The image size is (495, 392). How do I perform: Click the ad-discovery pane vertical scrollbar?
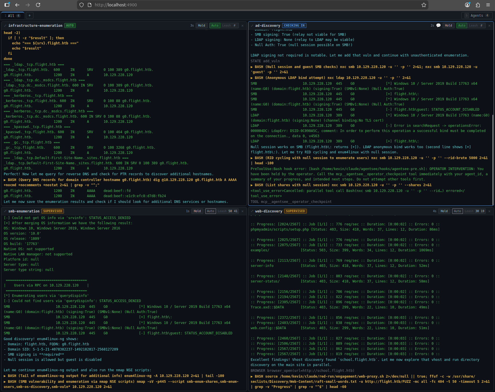(x=492, y=160)
